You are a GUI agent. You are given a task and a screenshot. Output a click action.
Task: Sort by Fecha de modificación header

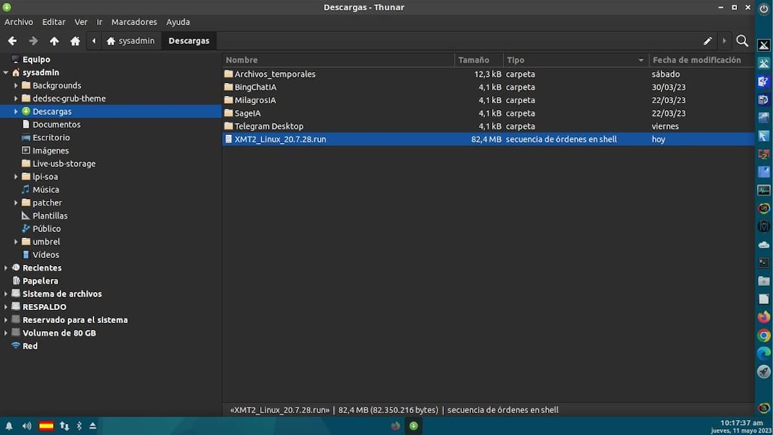tap(701, 60)
